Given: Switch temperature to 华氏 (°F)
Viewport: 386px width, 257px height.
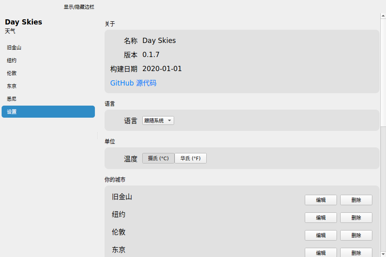Looking at the screenshot, I should (x=191, y=158).
